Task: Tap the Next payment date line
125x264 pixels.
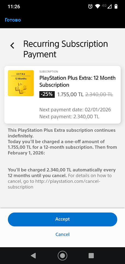Action: click(75, 110)
